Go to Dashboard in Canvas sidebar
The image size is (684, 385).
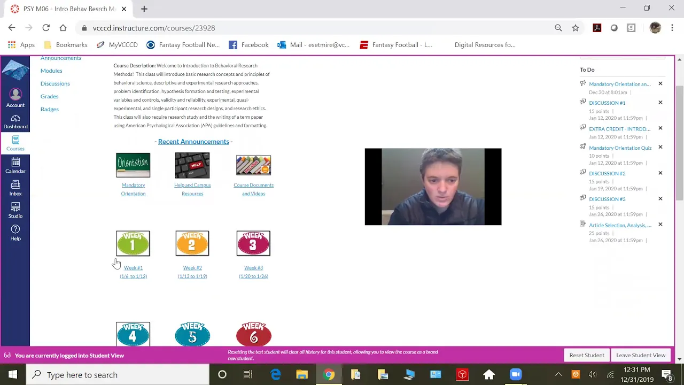tap(15, 122)
